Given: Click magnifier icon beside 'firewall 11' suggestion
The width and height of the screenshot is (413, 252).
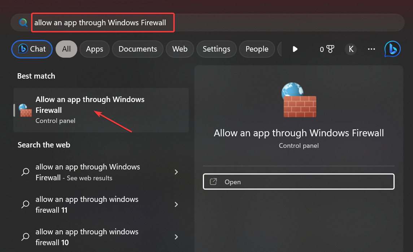Looking at the screenshot, I should point(25,204).
